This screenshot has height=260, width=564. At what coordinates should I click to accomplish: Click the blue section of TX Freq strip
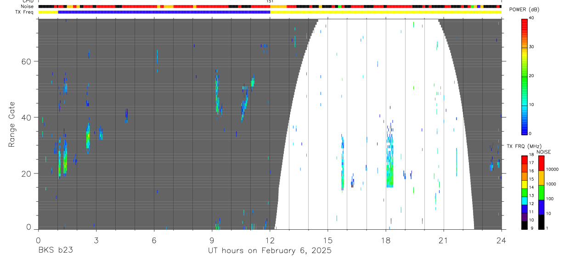point(164,12)
